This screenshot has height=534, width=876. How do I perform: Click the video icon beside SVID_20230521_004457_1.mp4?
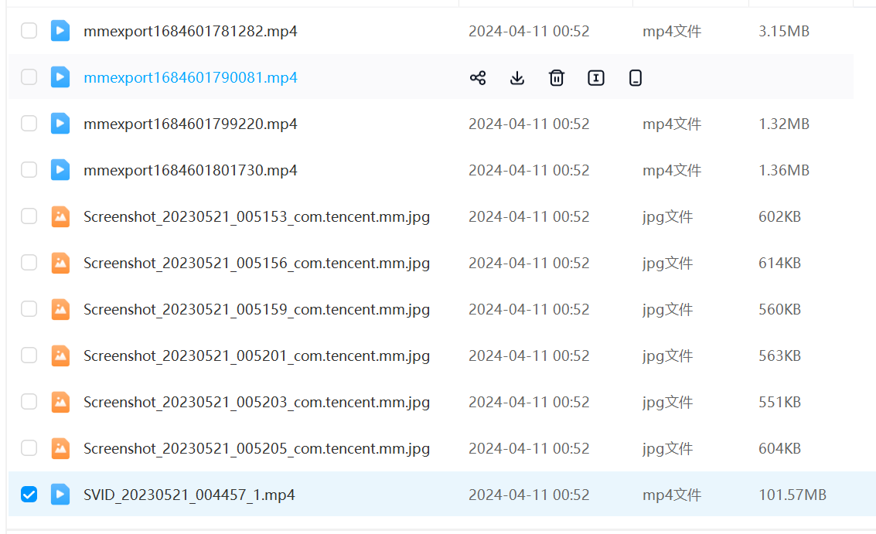60,495
